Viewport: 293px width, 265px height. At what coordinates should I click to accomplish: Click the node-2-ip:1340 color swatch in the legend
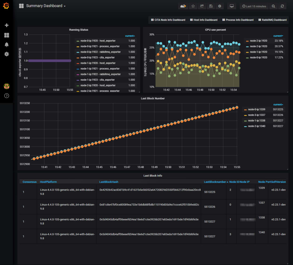click(246, 126)
